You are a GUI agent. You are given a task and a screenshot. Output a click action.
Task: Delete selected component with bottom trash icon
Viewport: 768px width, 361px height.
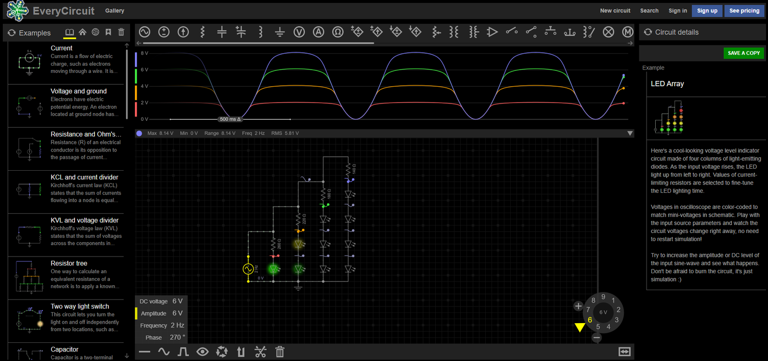click(280, 352)
